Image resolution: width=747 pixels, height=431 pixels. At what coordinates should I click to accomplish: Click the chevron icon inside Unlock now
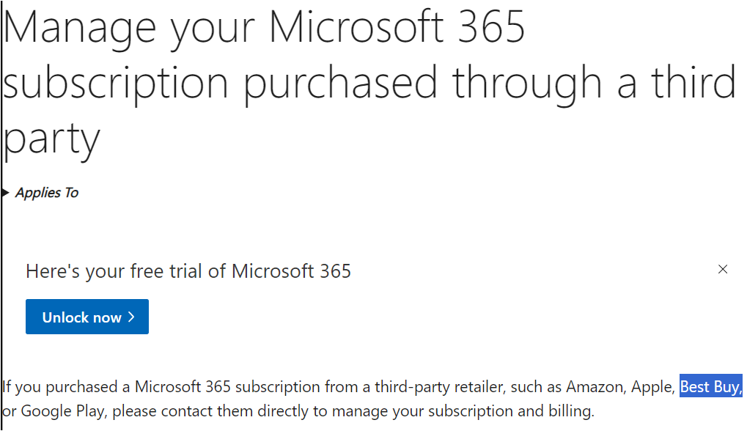tap(129, 316)
